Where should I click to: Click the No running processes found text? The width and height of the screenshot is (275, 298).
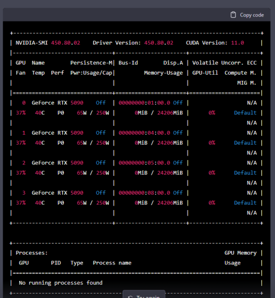point(61,283)
